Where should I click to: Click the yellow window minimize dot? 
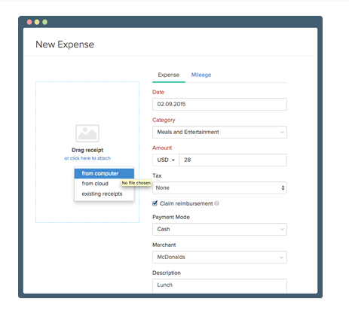point(37,22)
